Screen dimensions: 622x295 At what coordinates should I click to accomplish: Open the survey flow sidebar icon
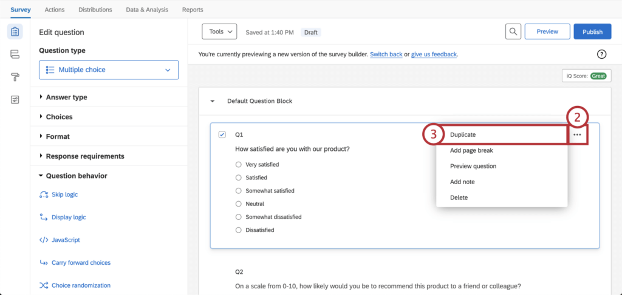[15, 55]
